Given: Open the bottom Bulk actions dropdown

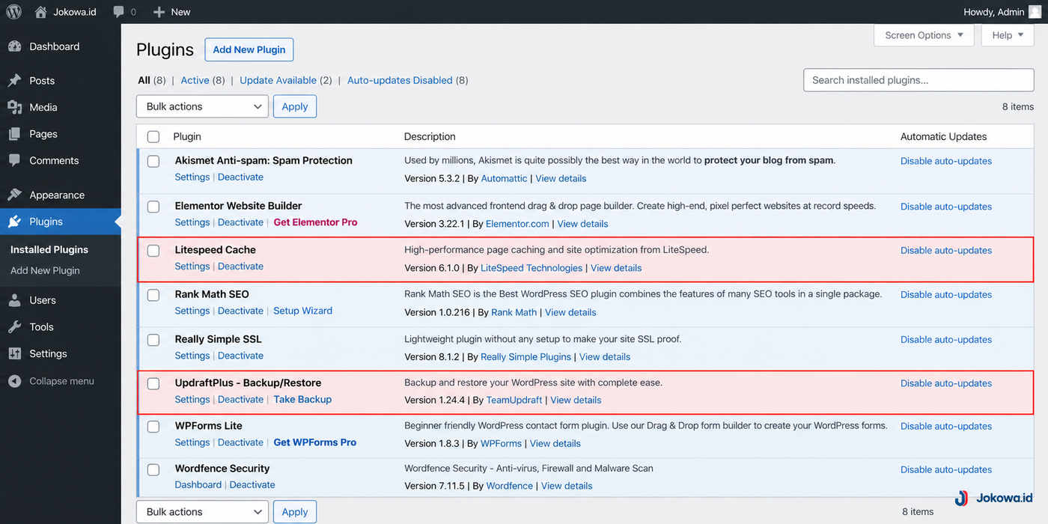Looking at the screenshot, I should point(202,512).
